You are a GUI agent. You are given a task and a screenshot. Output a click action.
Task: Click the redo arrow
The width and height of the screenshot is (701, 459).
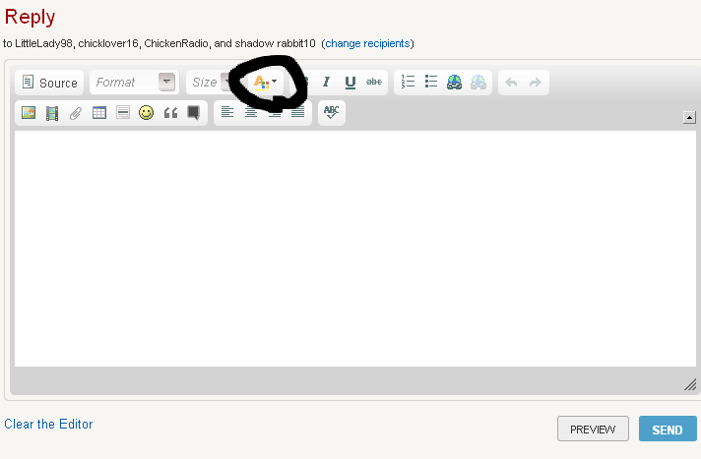(x=535, y=83)
